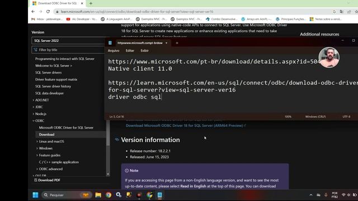Click the Filter by title field
The image size is (358, 201).
pyautogui.click(x=68, y=50)
